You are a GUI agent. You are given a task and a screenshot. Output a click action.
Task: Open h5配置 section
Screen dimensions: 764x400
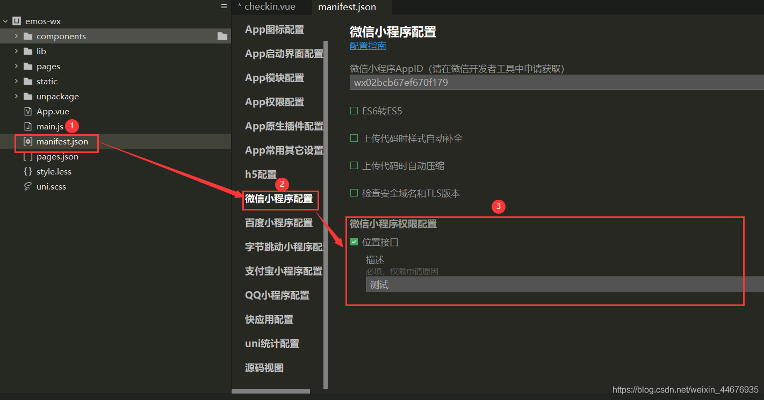(x=261, y=174)
